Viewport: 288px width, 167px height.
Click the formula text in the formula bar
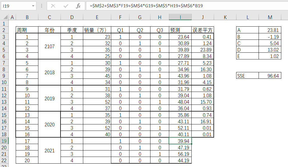pos(146,6)
